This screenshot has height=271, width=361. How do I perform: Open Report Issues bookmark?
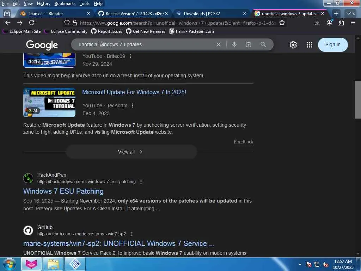coord(106,31)
